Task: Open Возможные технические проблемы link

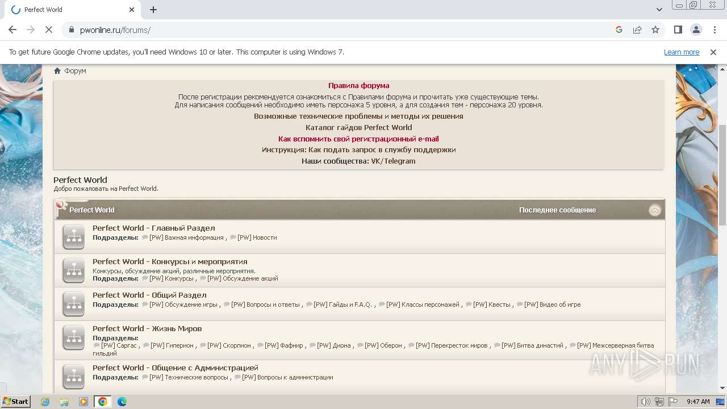Action: click(x=359, y=116)
